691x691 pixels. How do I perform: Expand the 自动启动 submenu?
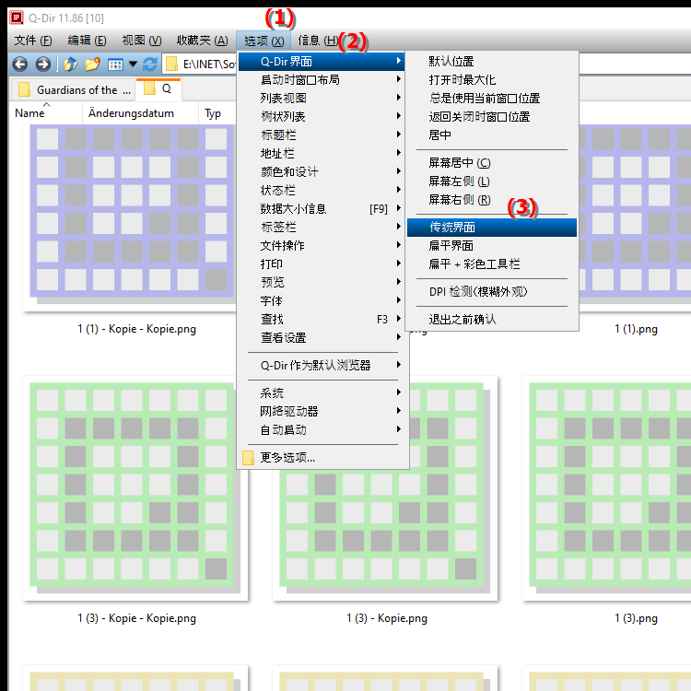(321, 429)
